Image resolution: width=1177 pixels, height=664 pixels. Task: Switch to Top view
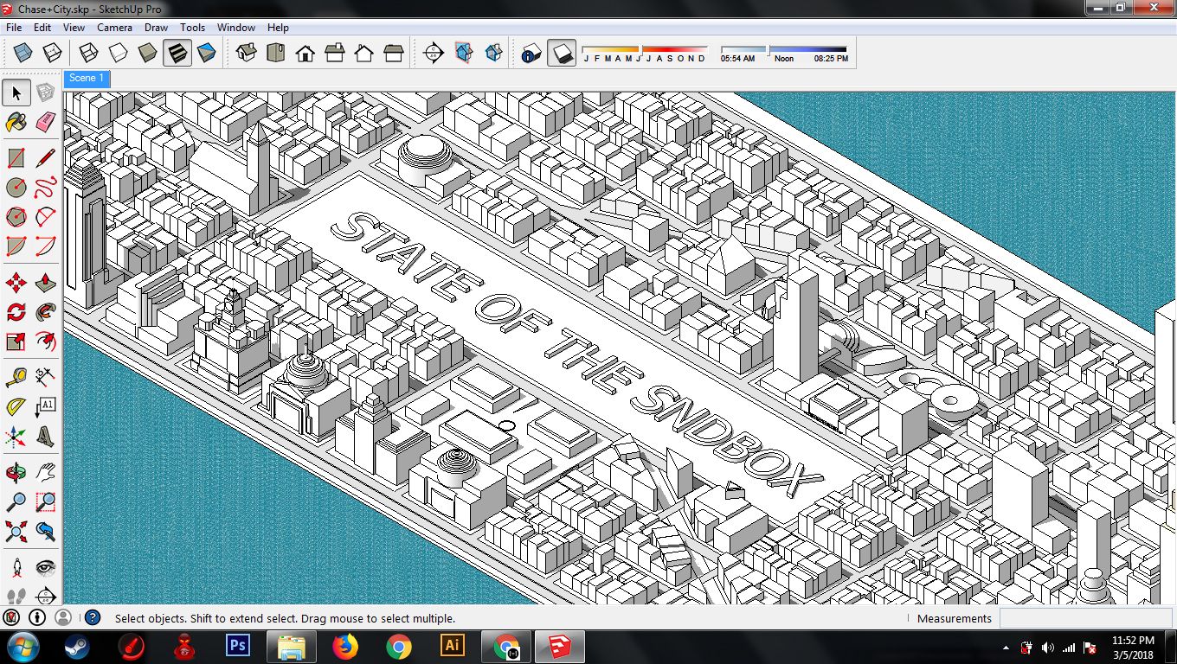tap(276, 54)
